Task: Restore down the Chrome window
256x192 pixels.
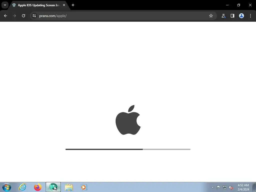Action: click(239, 5)
